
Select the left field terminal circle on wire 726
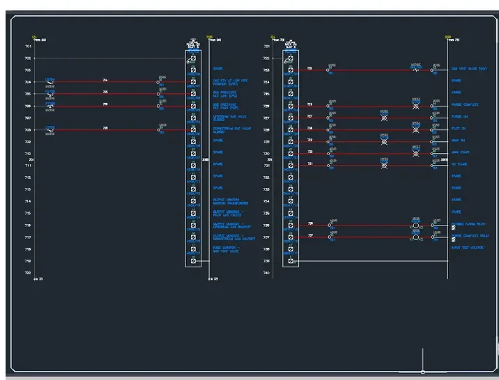328,106
